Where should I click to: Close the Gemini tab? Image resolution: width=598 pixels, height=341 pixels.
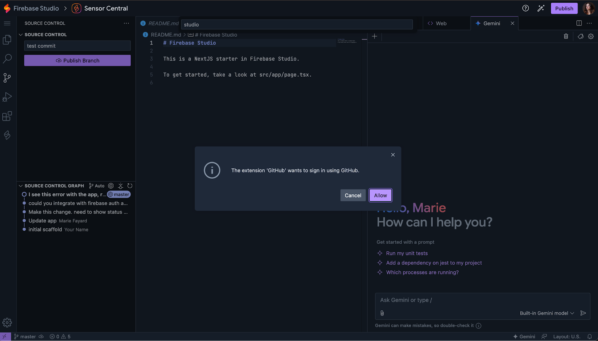(512, 23)
